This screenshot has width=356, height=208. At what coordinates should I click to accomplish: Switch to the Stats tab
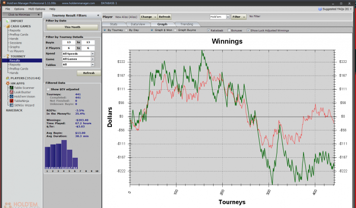click(x=113, y=24)
